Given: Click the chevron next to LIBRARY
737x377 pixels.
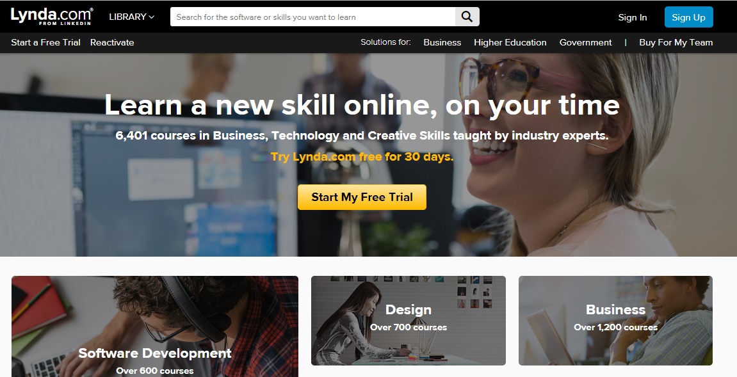Looking at the screenshot, I should [x=151, y=17].
